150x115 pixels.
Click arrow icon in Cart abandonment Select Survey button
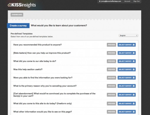pyautogui.click(x=134, y=95)
